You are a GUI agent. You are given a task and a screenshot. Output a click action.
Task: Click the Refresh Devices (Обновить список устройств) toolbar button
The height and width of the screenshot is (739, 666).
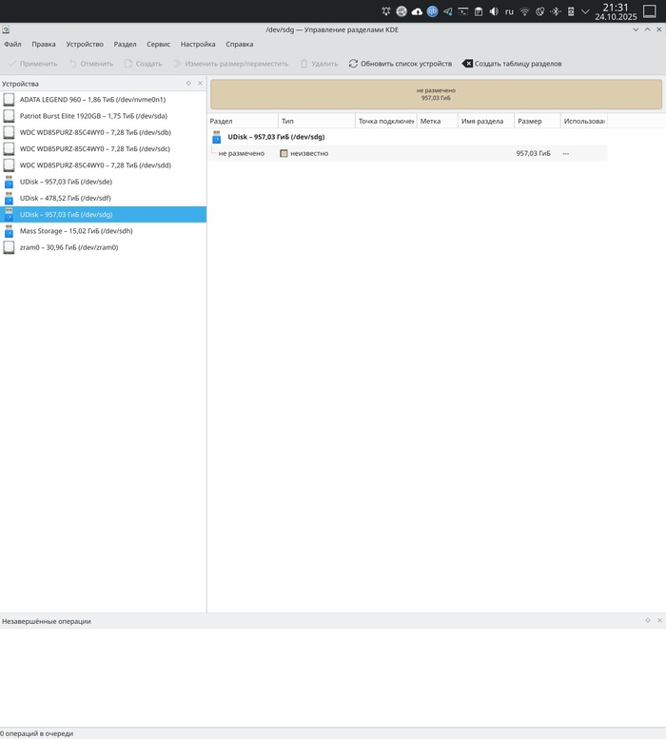[400, 64]
